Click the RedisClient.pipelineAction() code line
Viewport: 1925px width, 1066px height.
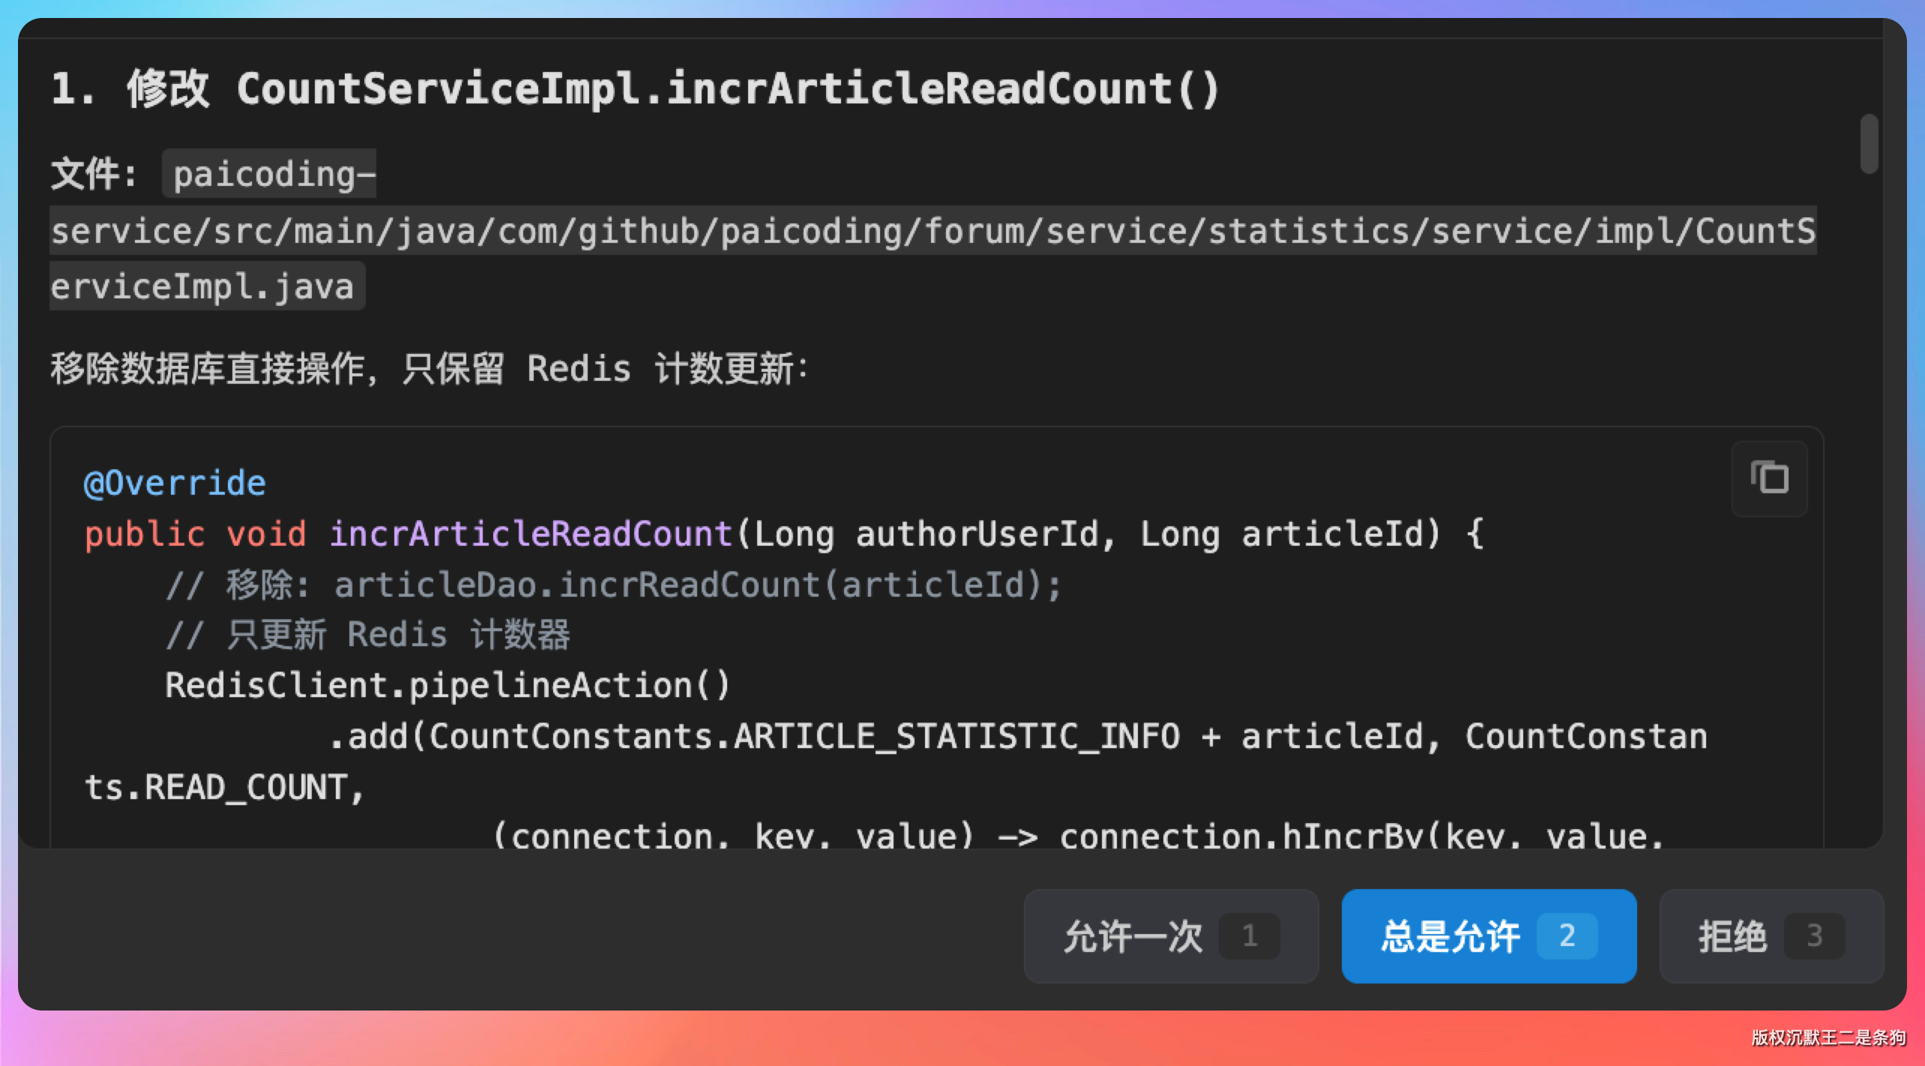tap(447, 686)
